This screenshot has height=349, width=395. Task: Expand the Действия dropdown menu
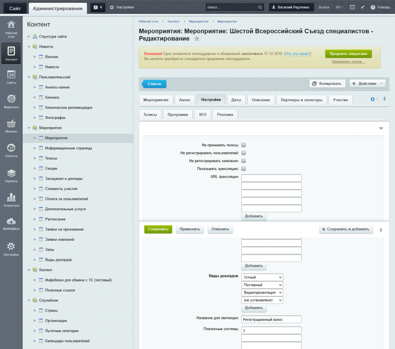point(367,83)
